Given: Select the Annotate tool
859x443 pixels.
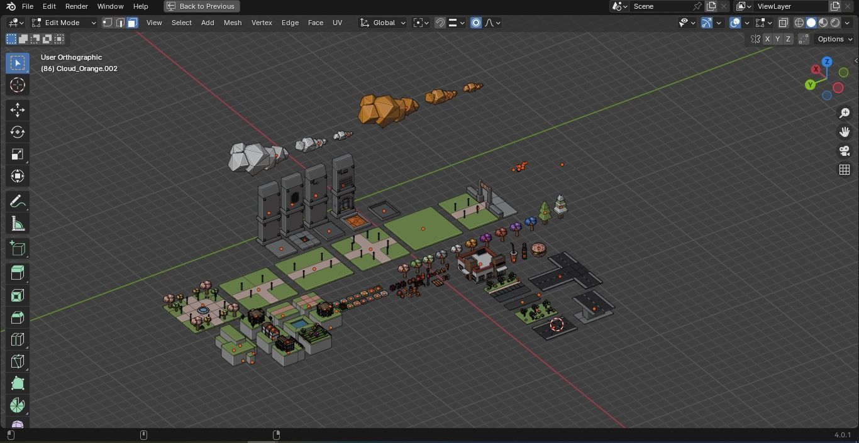Looking at the screenshot, I should click(18, 202).
